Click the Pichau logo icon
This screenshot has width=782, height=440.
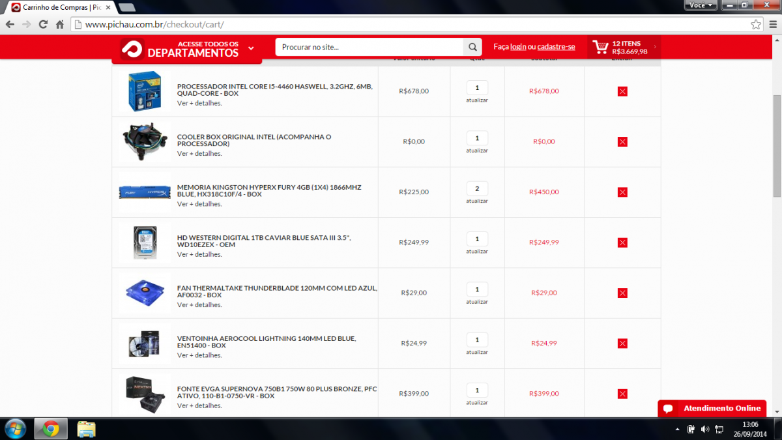(131, 48)
